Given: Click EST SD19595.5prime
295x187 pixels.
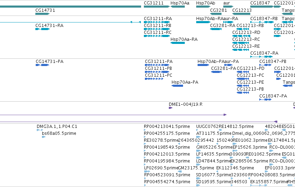Looking at the screenshot, I should tap(198, 185).
